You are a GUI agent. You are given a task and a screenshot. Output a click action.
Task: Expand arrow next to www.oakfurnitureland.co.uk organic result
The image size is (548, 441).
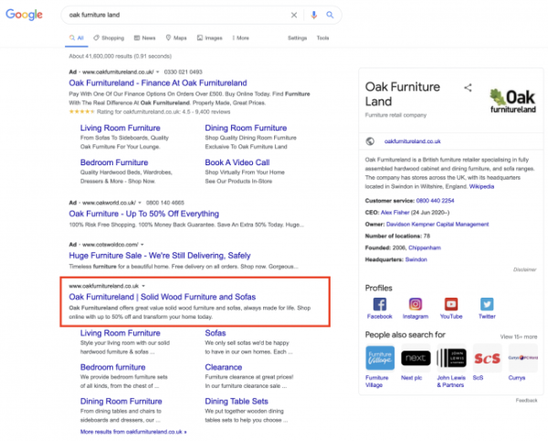click(143, 286)
